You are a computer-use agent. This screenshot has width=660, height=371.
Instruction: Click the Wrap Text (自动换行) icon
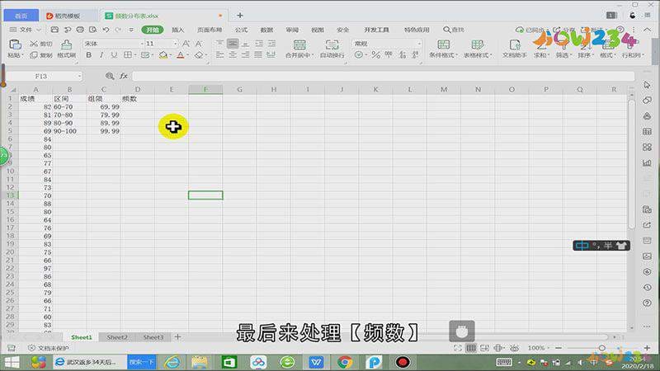coord(332,45)
